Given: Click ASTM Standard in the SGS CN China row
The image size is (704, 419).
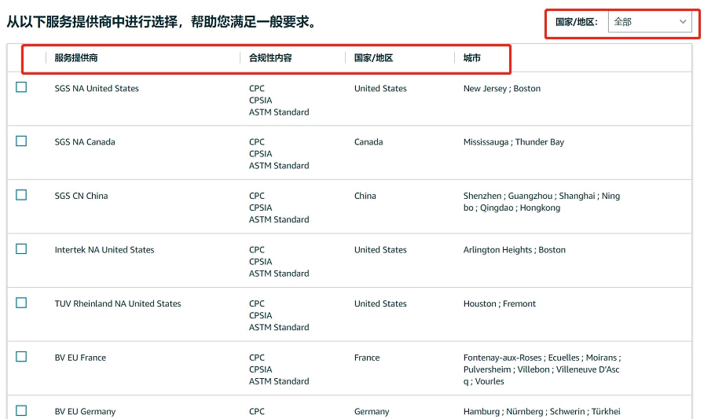Looking at the screenshot, I should point(279,219).
